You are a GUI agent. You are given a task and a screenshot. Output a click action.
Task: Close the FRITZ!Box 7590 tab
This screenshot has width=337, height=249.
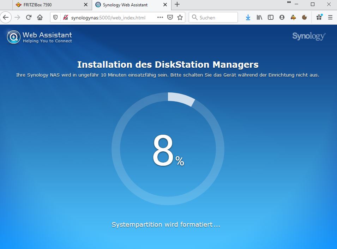(x=86, y=5)
